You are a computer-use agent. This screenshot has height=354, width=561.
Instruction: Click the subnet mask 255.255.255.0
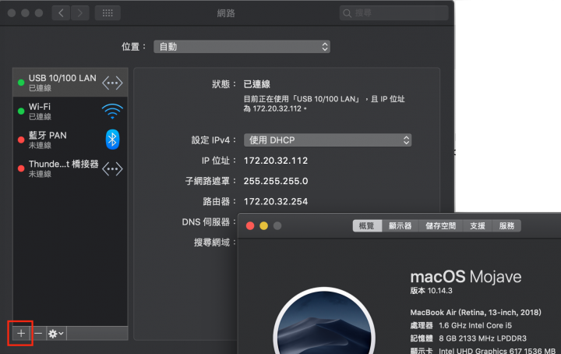[276, 181]
